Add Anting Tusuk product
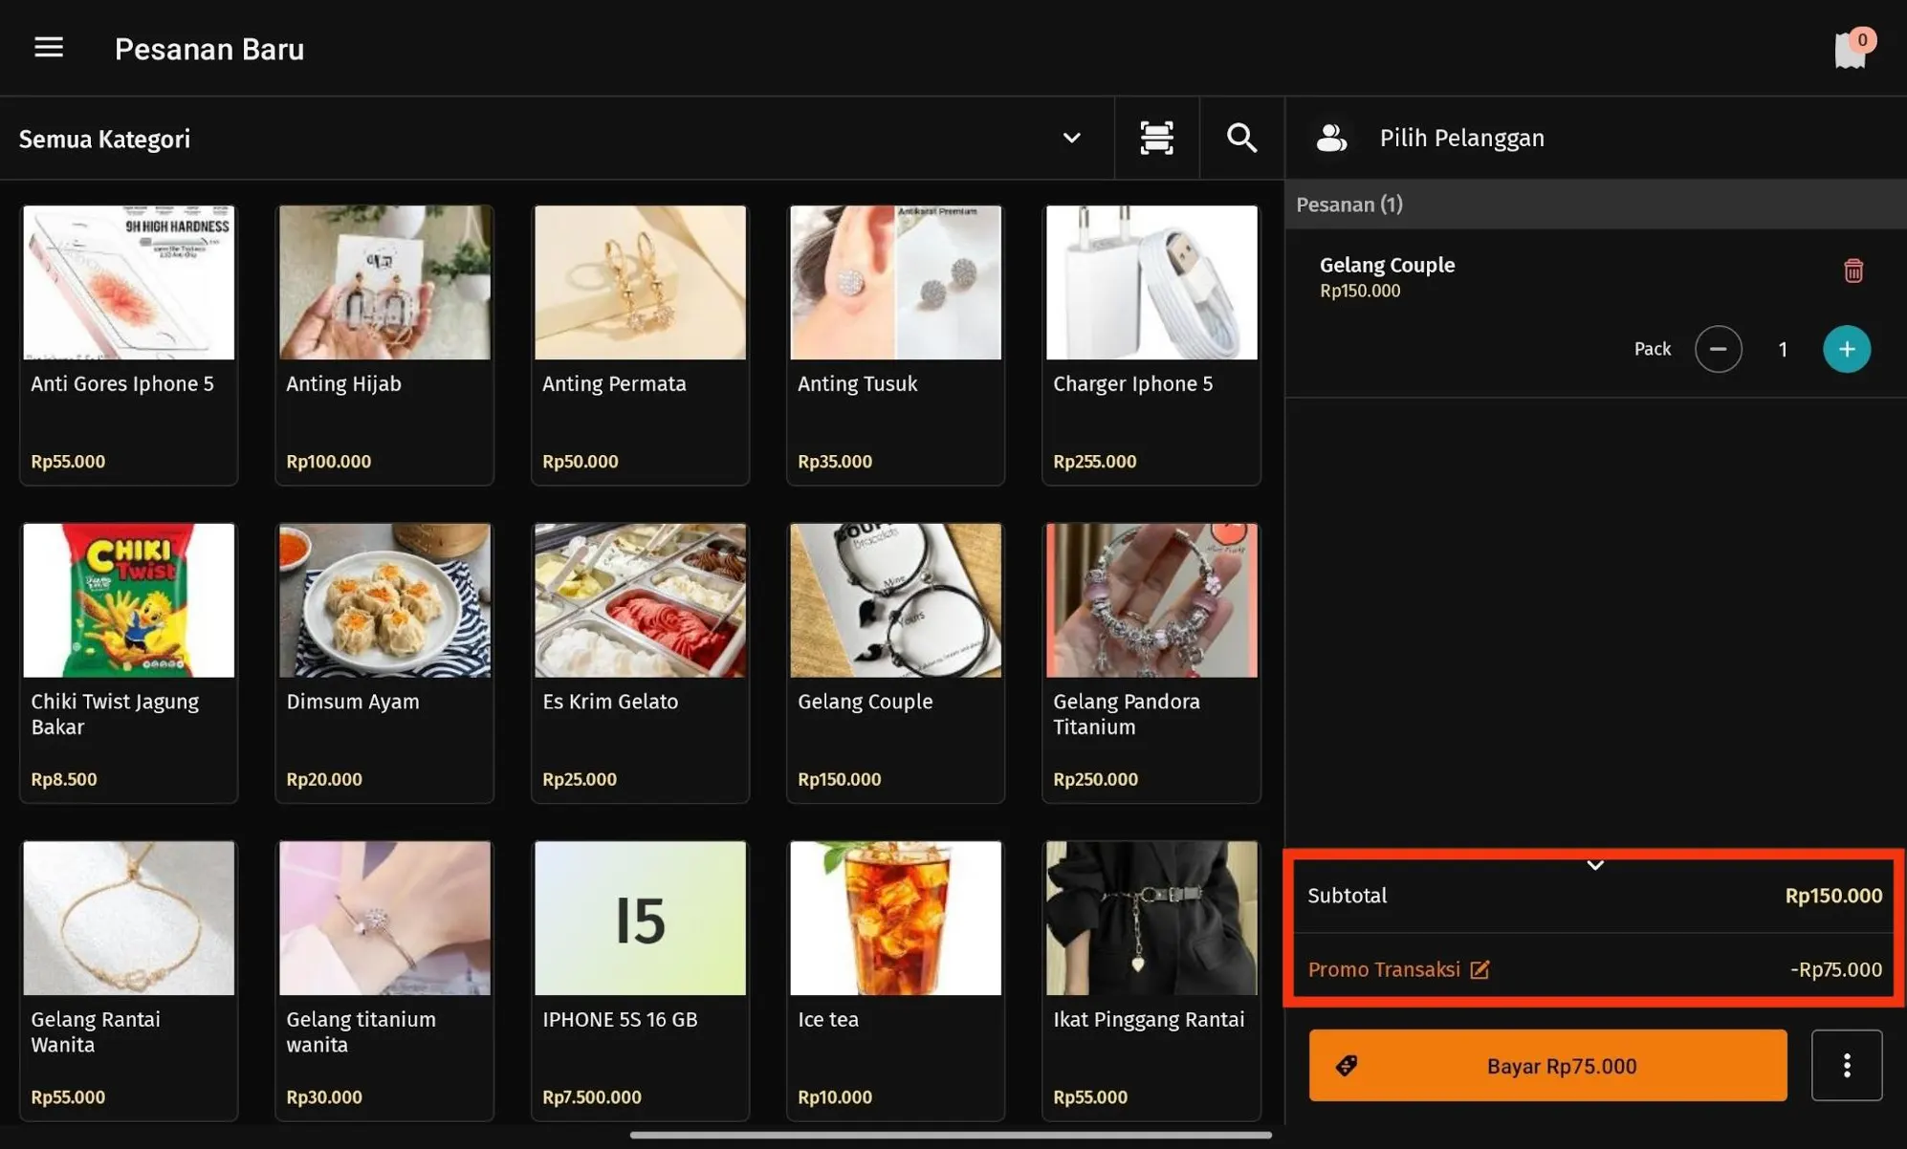Viewport: 1907px width, 1149px height. [x=895, y=345]
